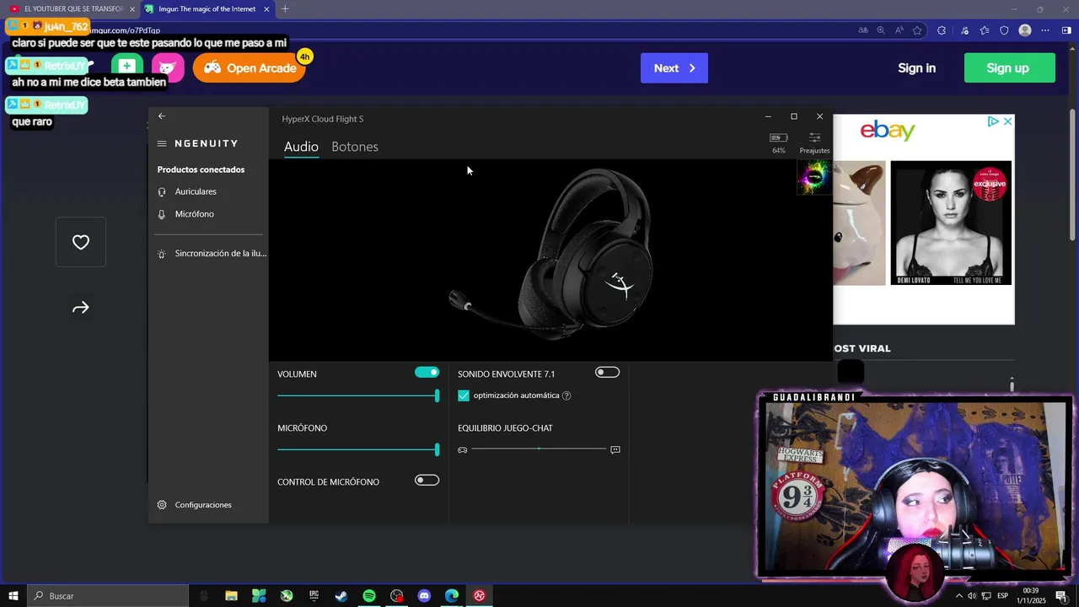
Task: Switch to the Botones tab
Action: click(355, 147)
